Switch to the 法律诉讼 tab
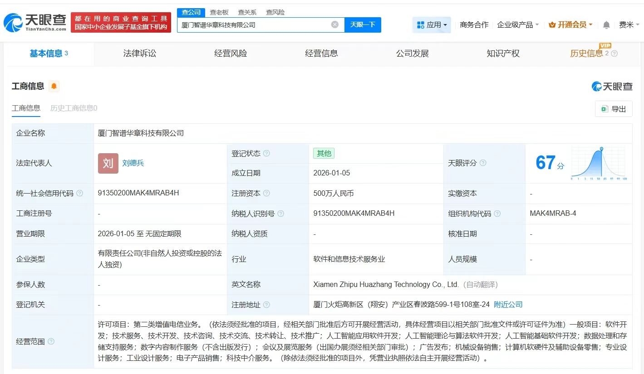 pos(139,53)
